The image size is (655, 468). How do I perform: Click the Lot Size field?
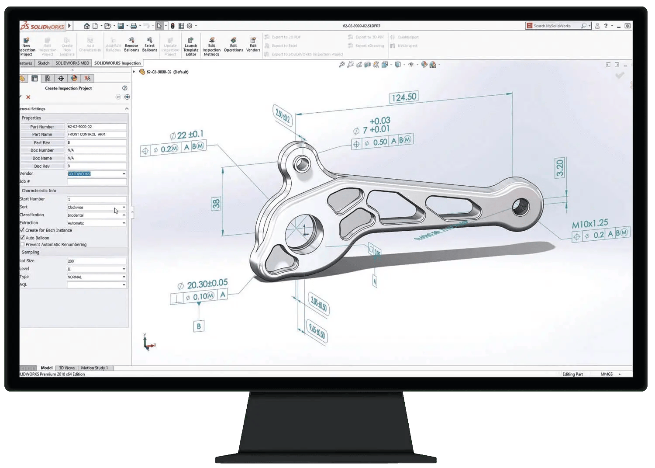coord(97,261)
